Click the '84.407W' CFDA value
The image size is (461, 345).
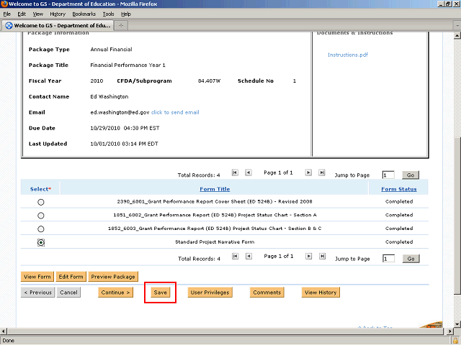tap(209, 81)
